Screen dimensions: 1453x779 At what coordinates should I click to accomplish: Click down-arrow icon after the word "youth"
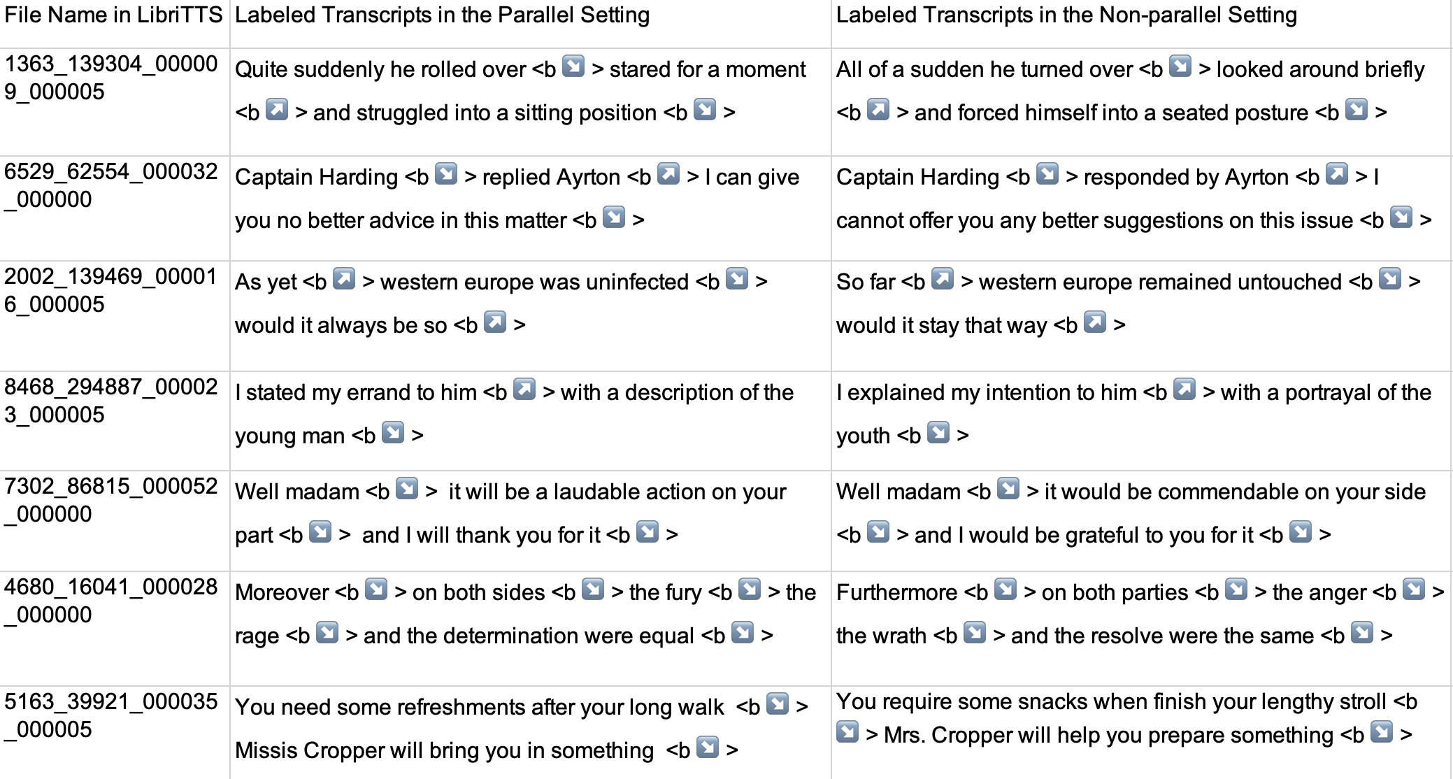[938, 433]
